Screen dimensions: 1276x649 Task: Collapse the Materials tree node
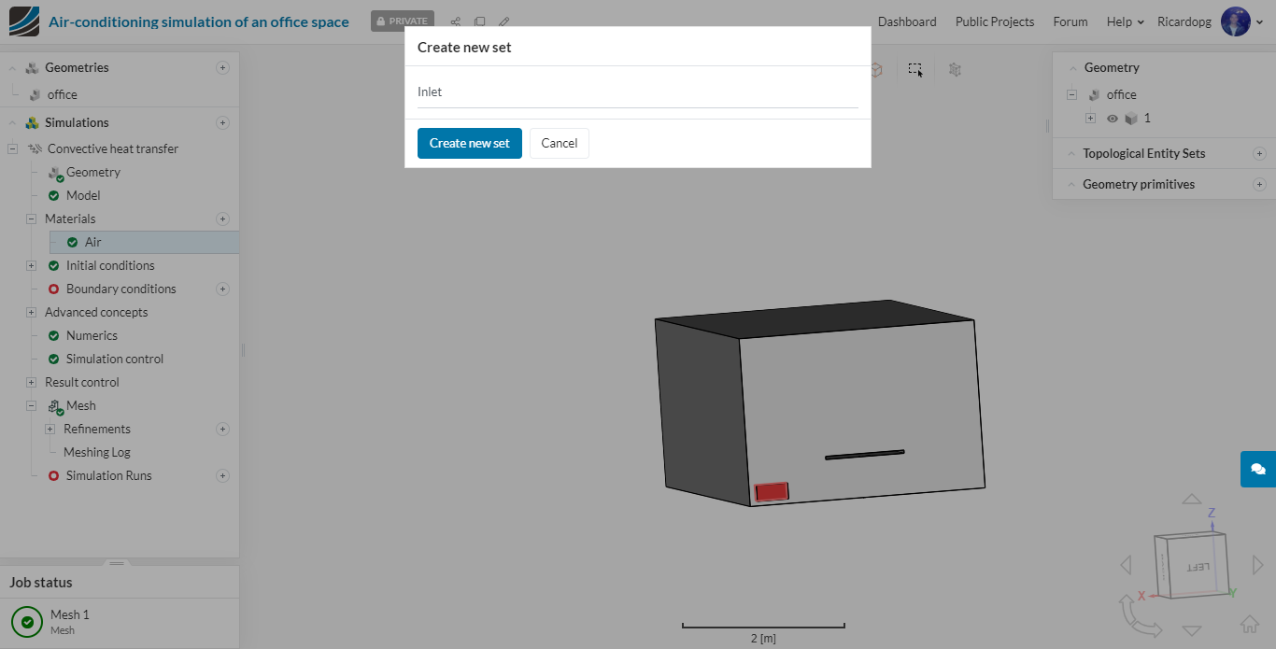[31, 219]
